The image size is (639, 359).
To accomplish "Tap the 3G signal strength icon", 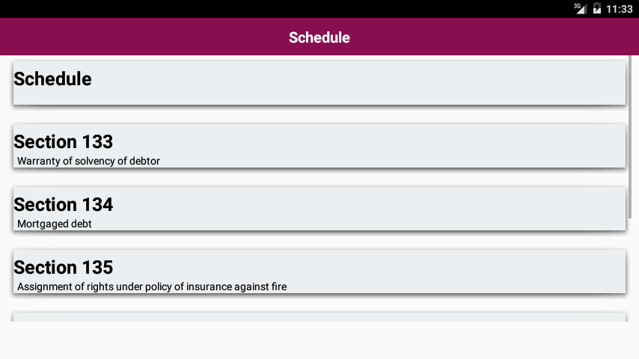I will 580,8.
